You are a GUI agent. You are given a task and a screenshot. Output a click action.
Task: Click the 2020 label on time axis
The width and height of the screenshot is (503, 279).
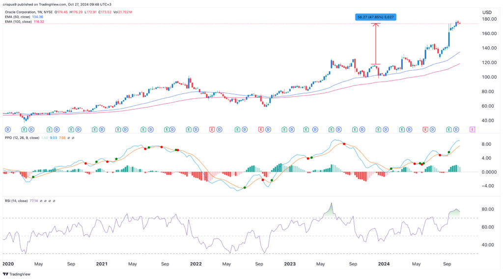tap(8, 264)
